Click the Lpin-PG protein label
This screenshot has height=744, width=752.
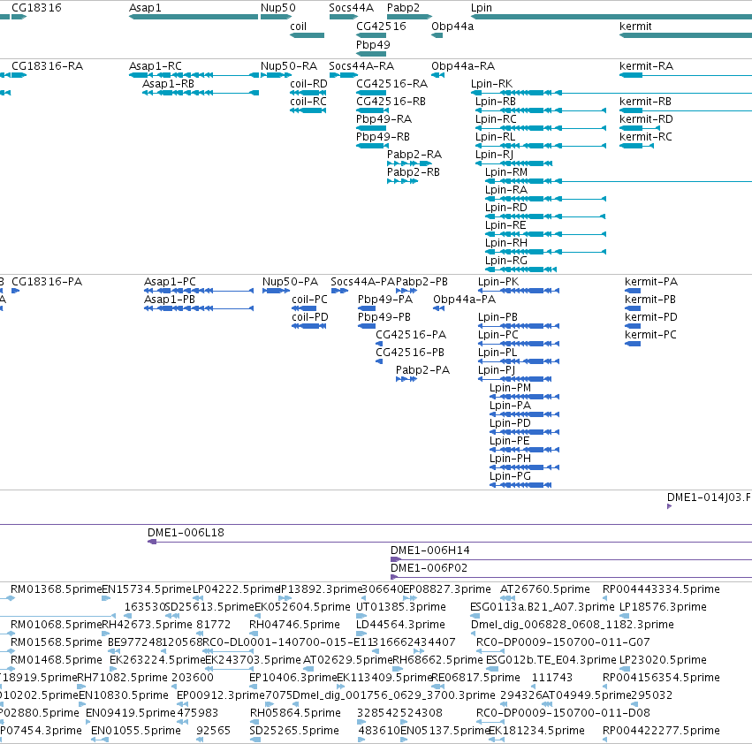(510, 476)
